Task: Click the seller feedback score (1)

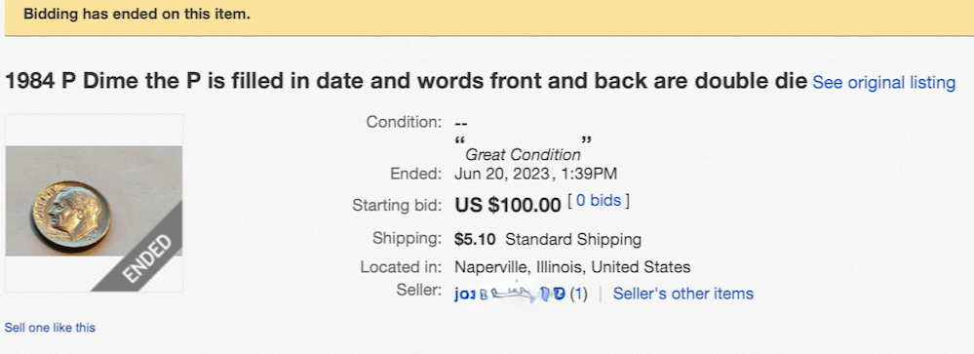Action: click(578, 294)
